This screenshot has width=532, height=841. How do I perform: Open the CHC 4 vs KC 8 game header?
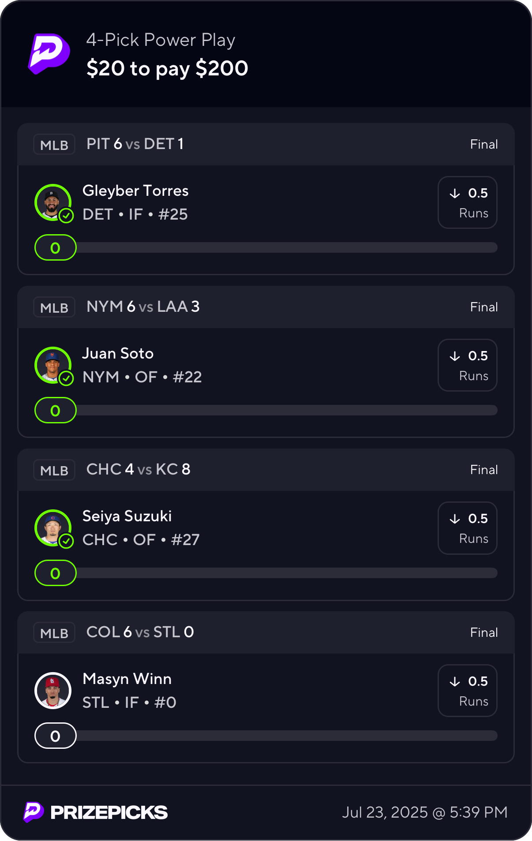266,470
